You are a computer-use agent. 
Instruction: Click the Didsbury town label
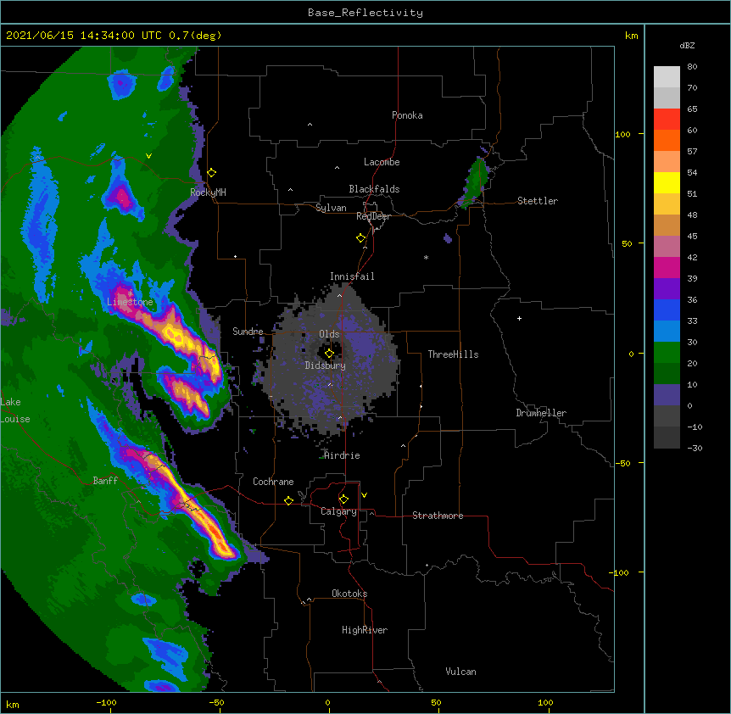[x=326, y=365]
